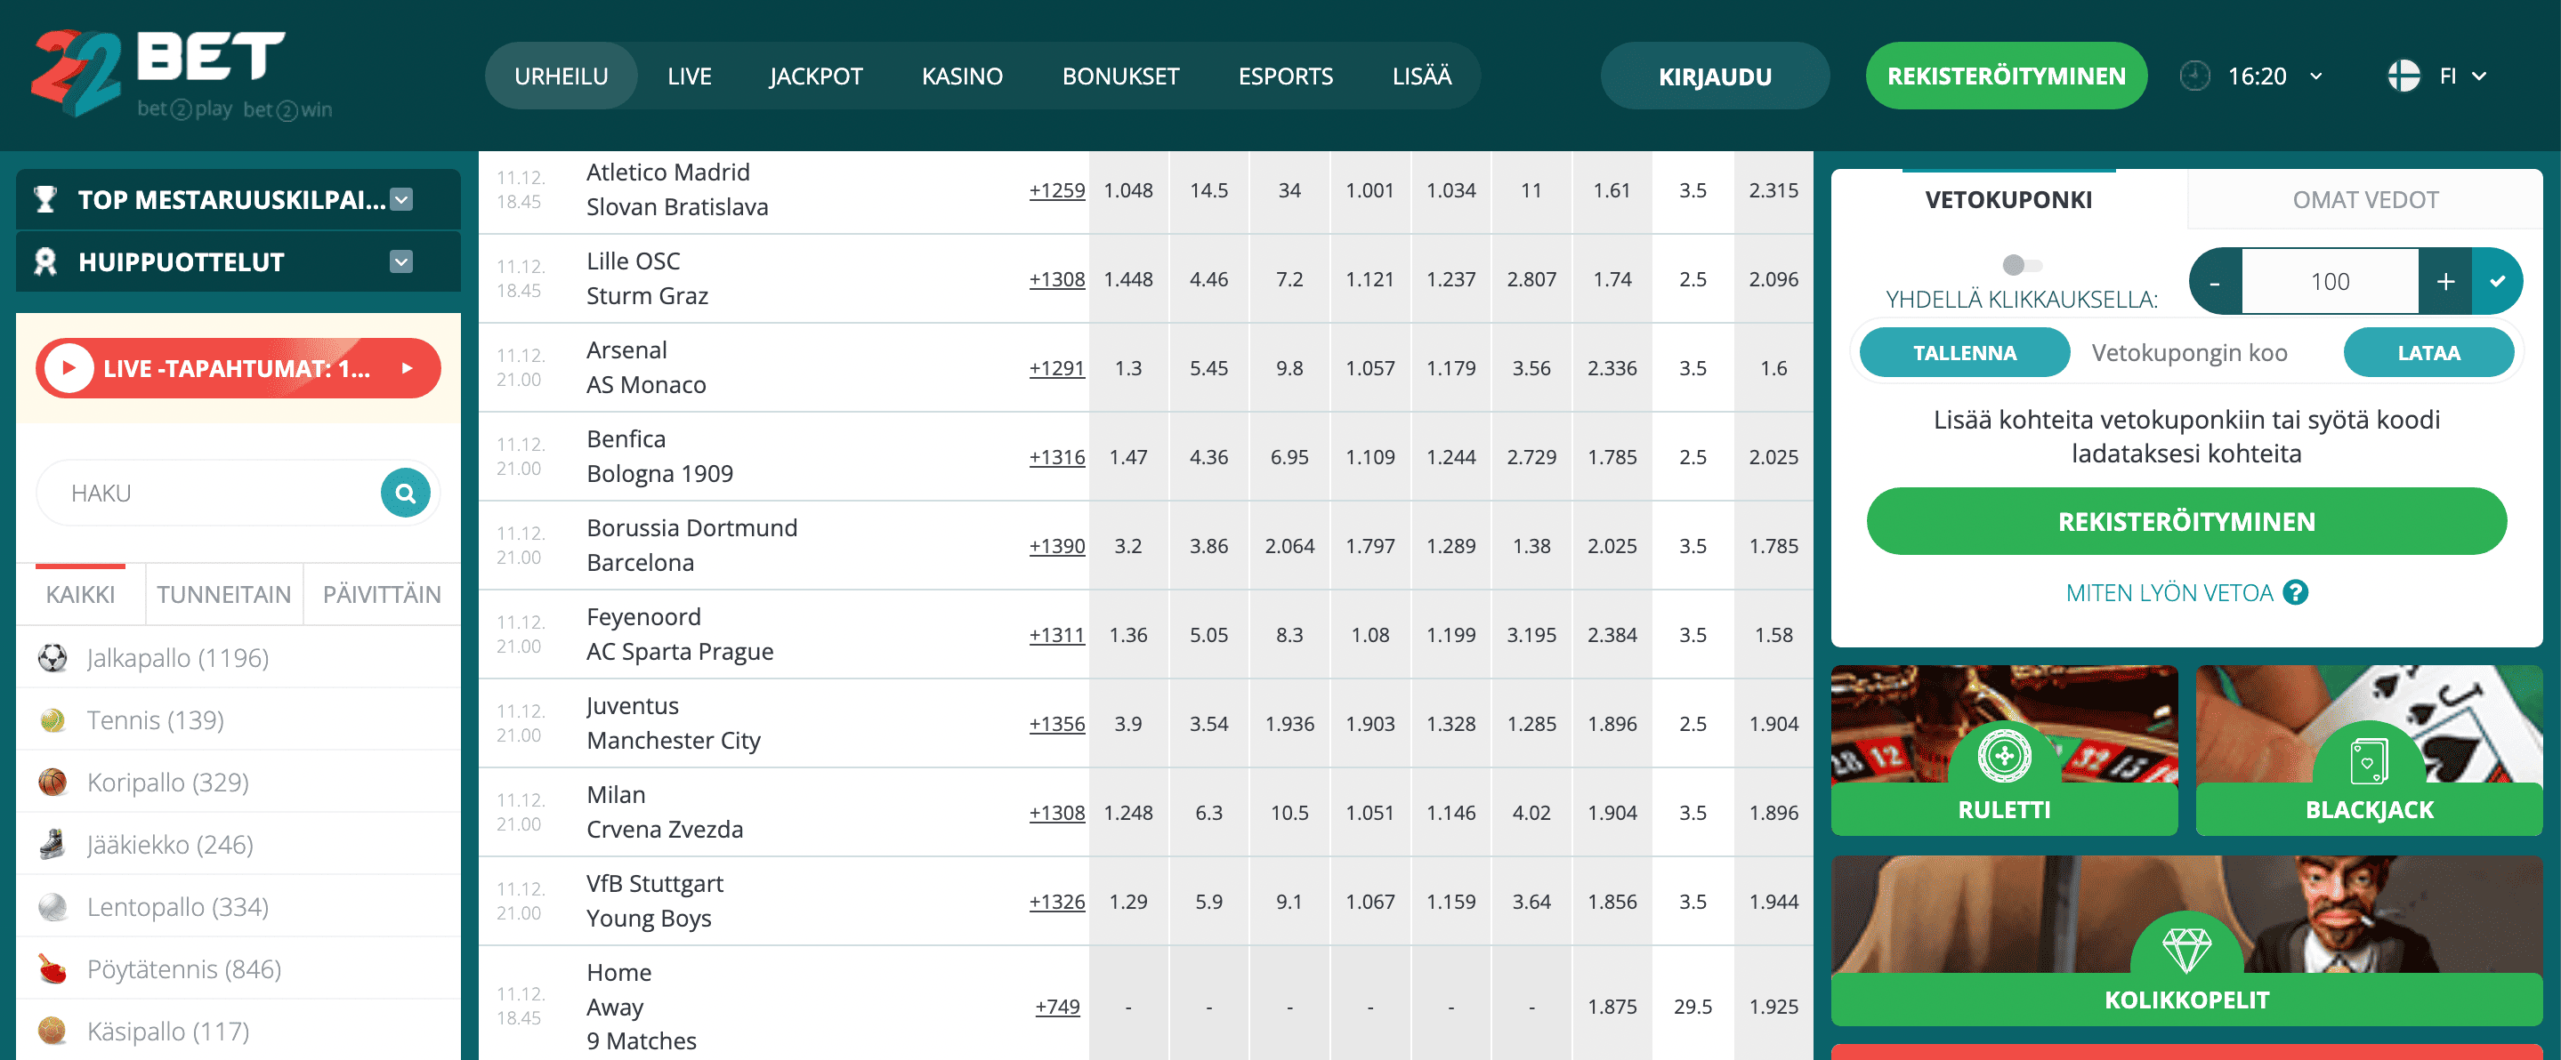
Task: Click the trophy icon beside Top Mestaruuskilpailut
Action: pos(44,200)
